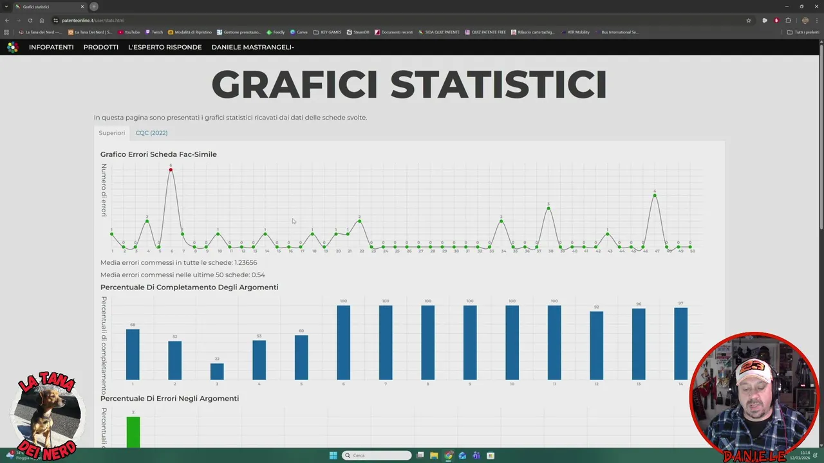Open the INFOPATENTI menu

(51, 47)
